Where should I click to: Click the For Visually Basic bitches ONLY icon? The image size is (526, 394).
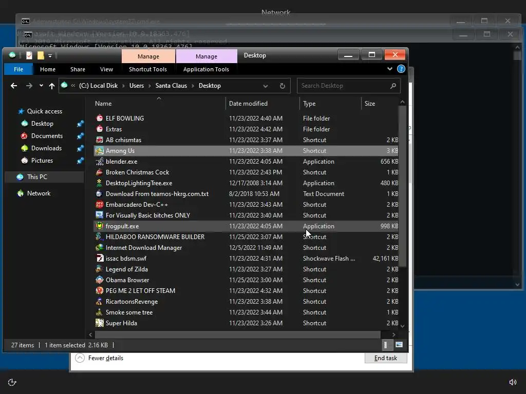[x=99, y=215]
